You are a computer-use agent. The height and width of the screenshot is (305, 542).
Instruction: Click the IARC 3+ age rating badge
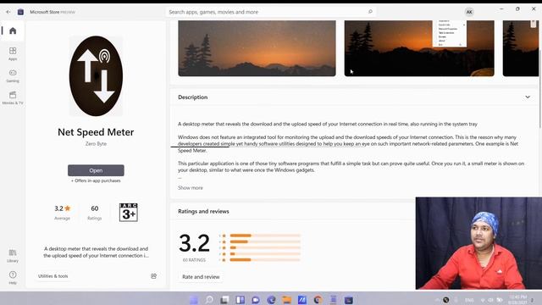(x=128, y=212)
